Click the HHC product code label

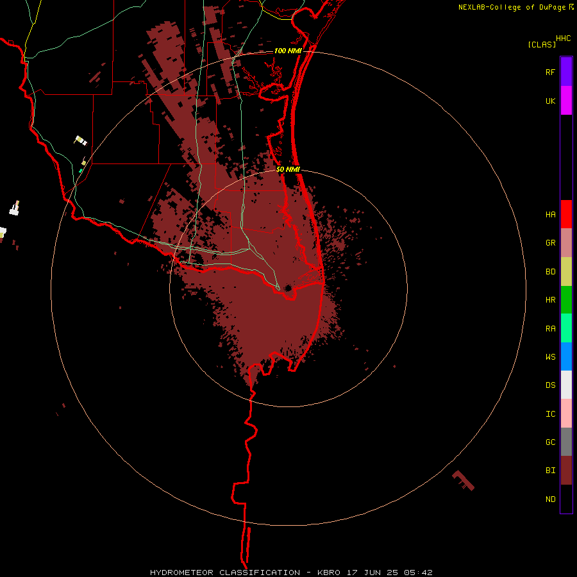[x=563, y=38]
